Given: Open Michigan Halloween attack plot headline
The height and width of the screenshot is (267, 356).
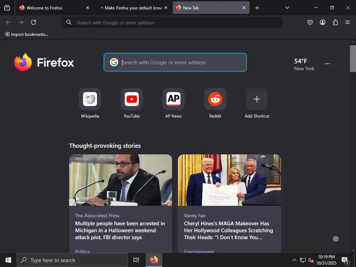Looking at the screenshot, I should point(120,230).
